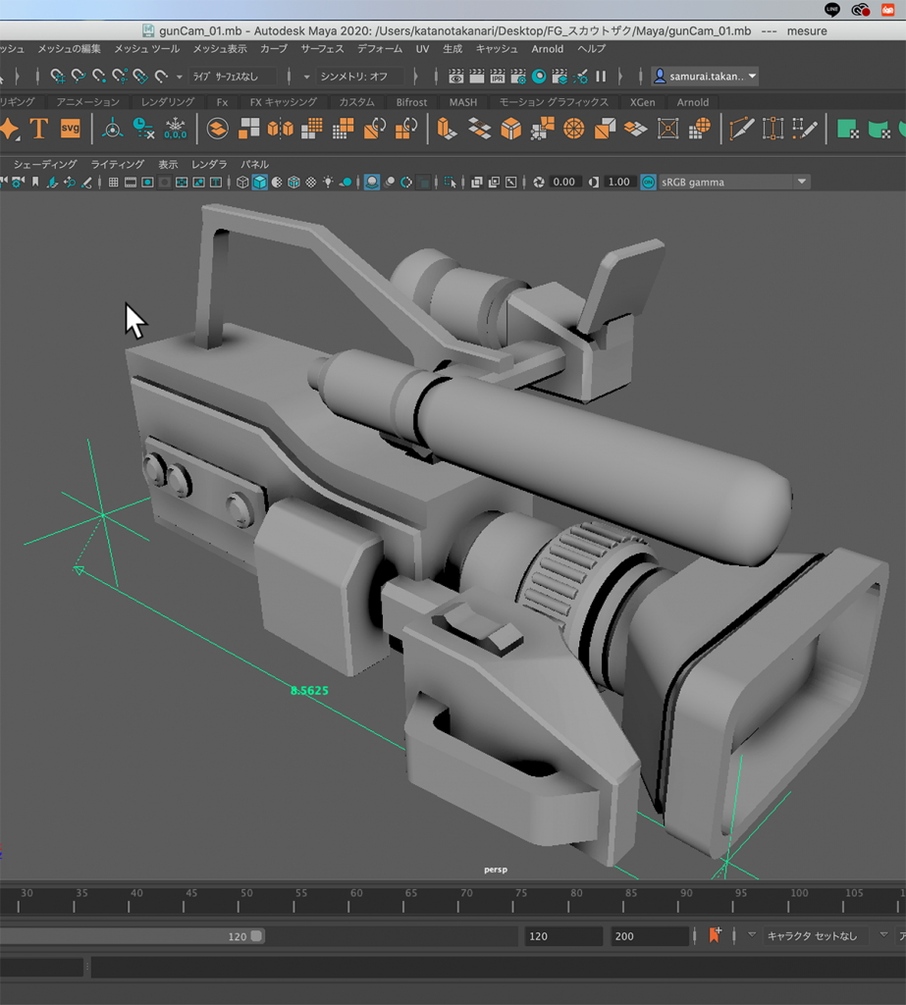Image resolution: width=906 pixels, height=1005 pixels.
Task: Open the Arnold menu in the menu bar
Action: tap(548, 49)
